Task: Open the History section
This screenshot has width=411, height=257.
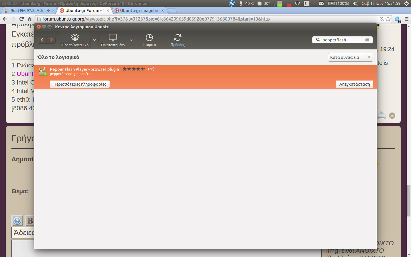Action: point(149,40)
